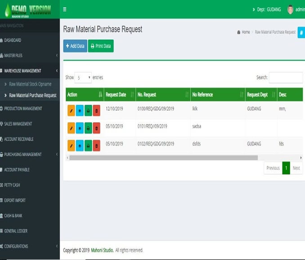View details with eye icon for the sadsa row
305x260 pixels.
(80, 128)
